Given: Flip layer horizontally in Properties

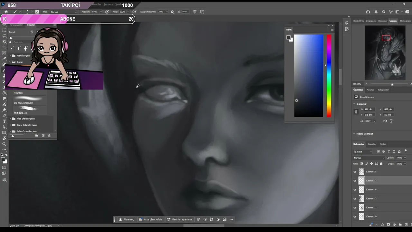Looking at the screenshot, I should (385, 121).
